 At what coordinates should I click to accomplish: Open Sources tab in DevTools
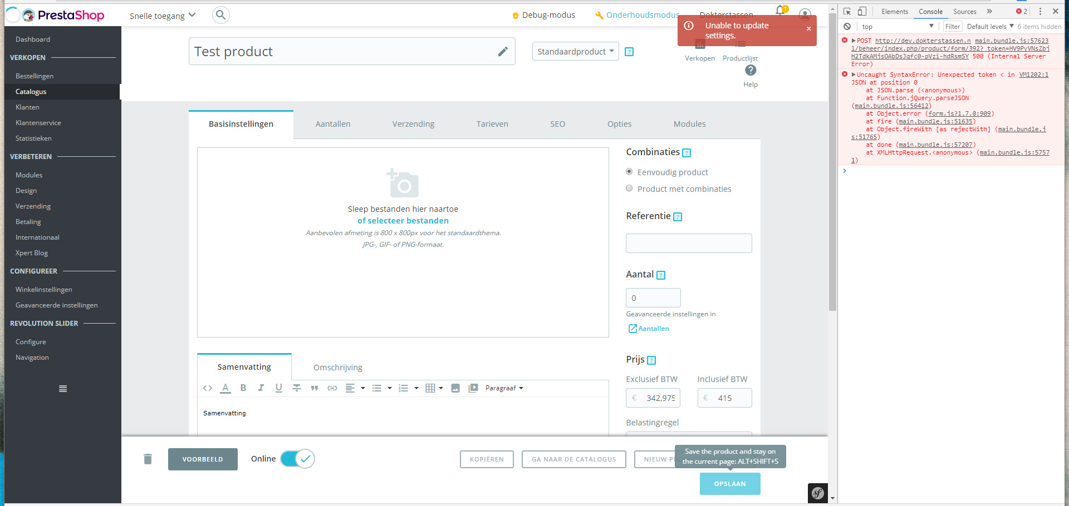tap(965, 11)
